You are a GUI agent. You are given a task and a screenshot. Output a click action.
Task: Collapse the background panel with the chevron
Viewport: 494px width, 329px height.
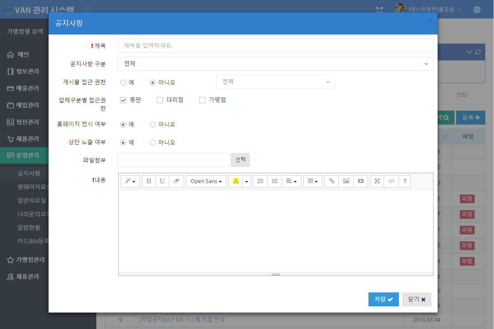[469, 52]
